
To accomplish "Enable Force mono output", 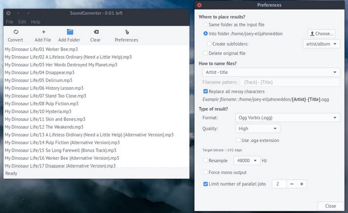I will click(x=206, y=172).
